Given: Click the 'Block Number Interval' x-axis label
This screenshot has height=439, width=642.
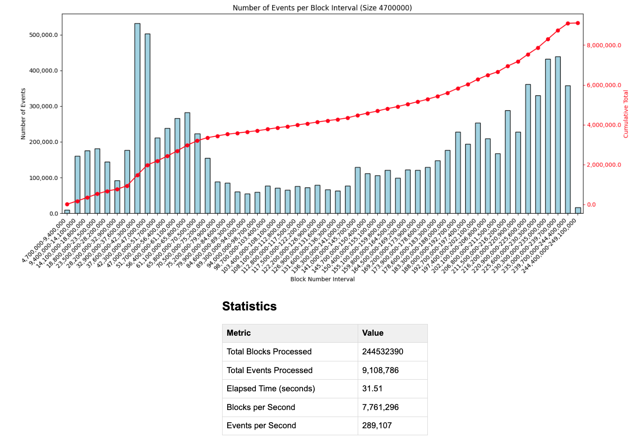Looking at the screenshot, I should click(322, 279).
